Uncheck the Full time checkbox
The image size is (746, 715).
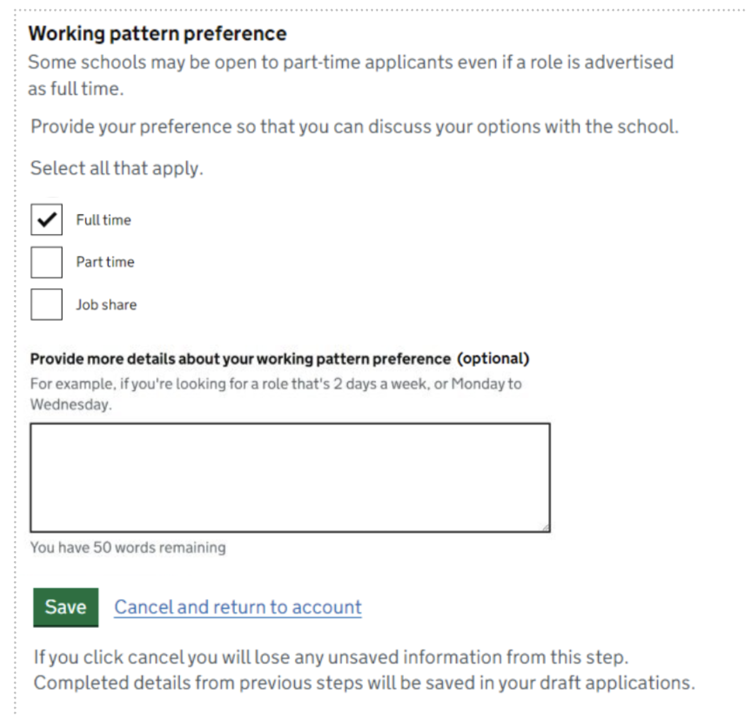click(x=47, y=219)
